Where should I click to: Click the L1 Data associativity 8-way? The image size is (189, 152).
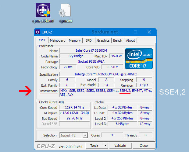pyautogui.click(x=145, y=107)
